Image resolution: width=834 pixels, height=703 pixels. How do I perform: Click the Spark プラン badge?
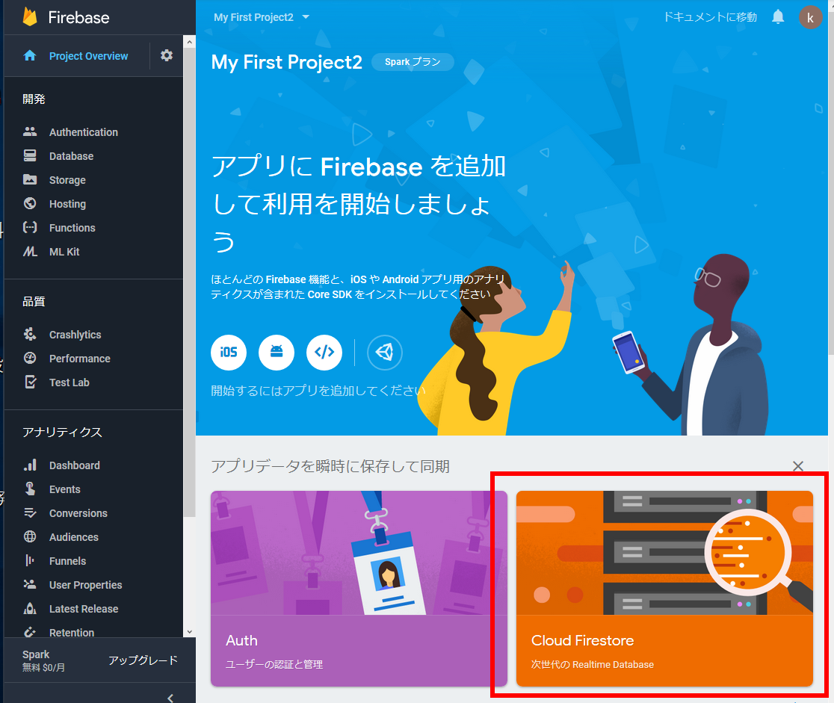[413, 62]
